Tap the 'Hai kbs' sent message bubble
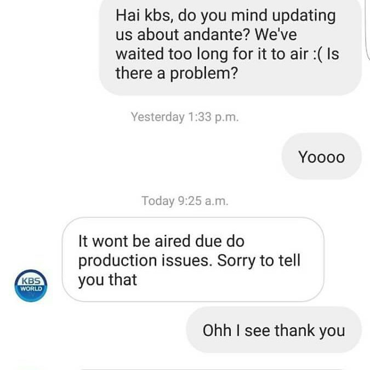 pos(230,46)
